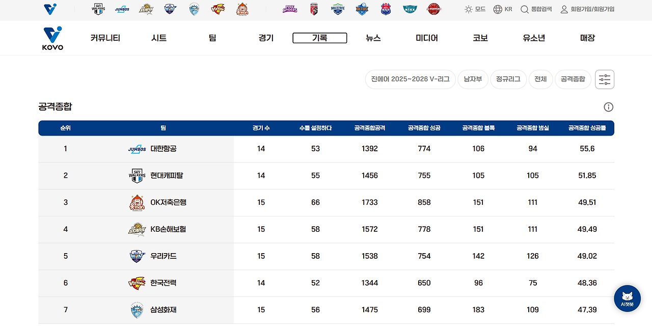Click OKman logo in OK저축은행 row
Screen dimensions: 652x328
[137, 203]
